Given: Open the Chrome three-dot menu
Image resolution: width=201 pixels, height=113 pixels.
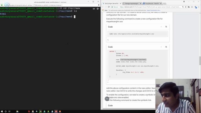Looking at the screenshot, I should pos(199,7).
